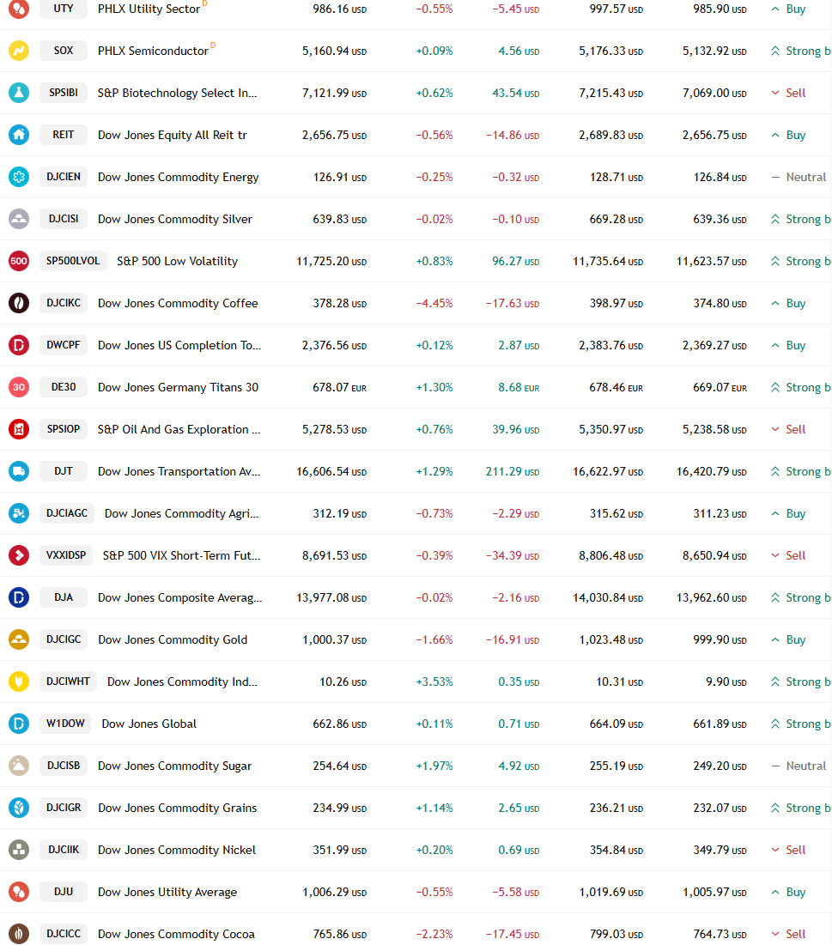Click the DJU utility average icon
This screenshot has height=945, width=832.
tap(19, 892)
